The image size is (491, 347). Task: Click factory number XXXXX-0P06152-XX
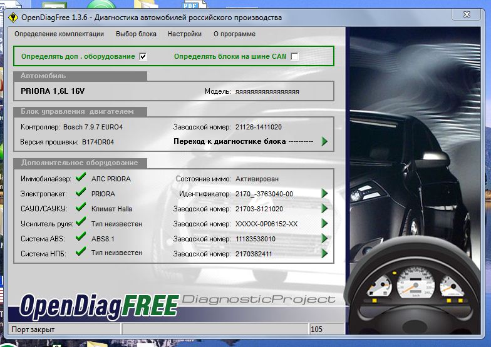click(x=266, y=224)
